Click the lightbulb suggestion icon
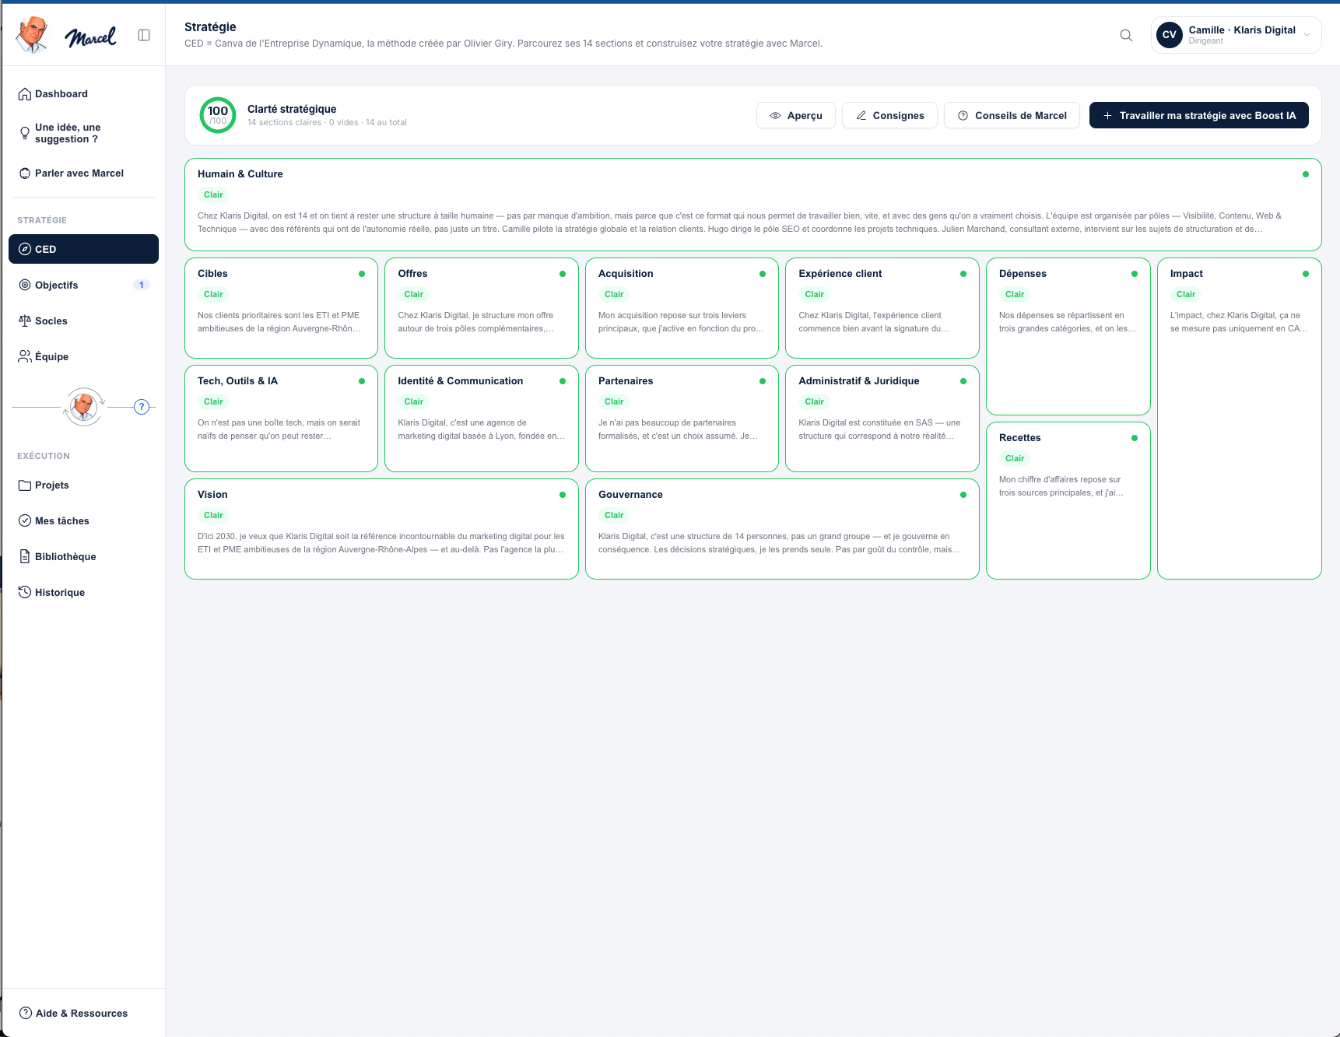1340x1037 pixels. tap(25, 133)
